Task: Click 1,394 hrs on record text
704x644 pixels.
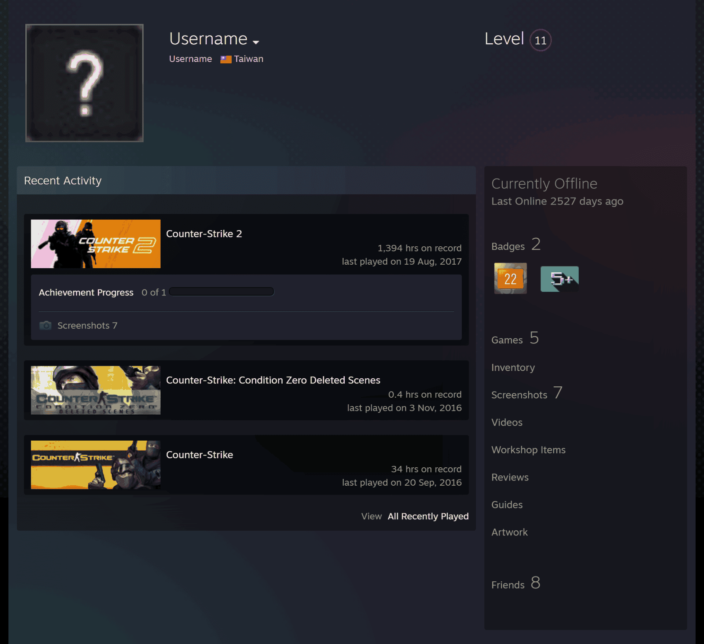Action: 419,248
